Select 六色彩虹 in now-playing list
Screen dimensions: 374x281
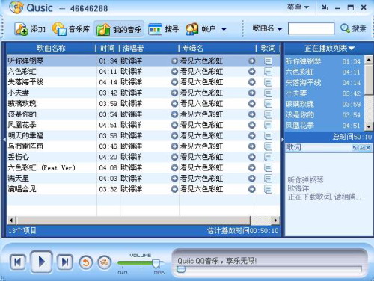point(324,72)
